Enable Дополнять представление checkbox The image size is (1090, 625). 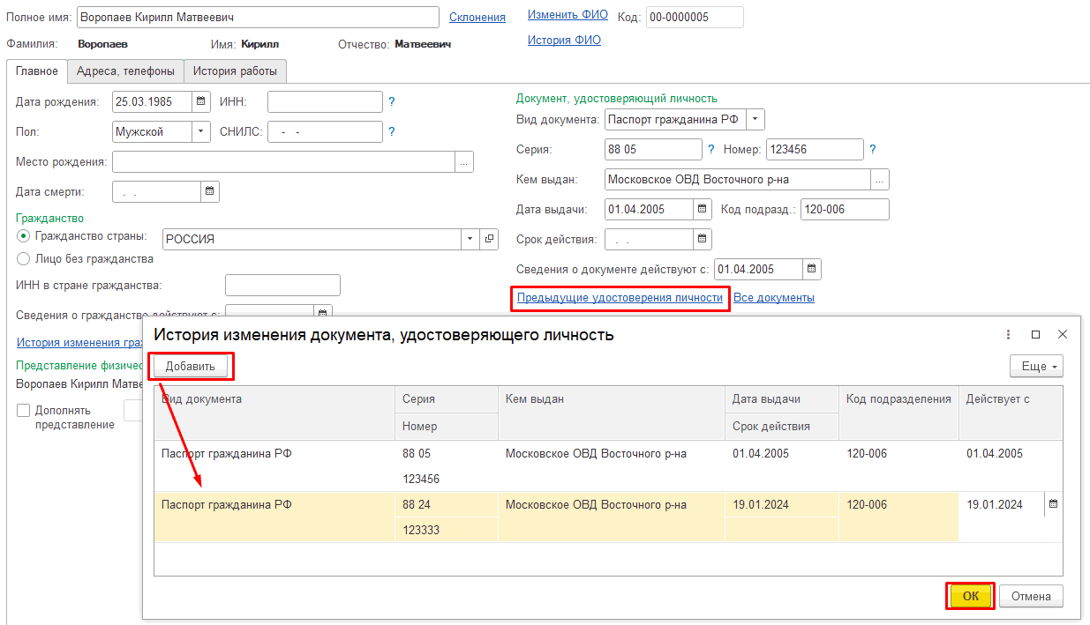click(24, 410)
